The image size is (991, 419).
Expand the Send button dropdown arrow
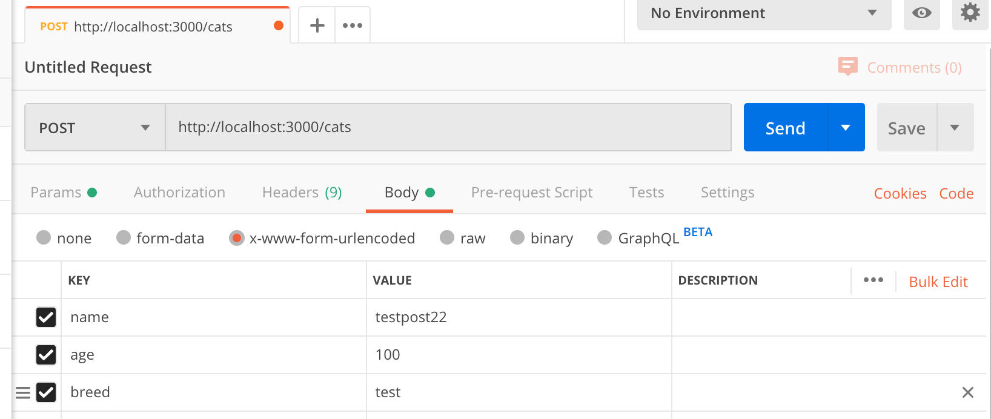[x=846, y=127]
